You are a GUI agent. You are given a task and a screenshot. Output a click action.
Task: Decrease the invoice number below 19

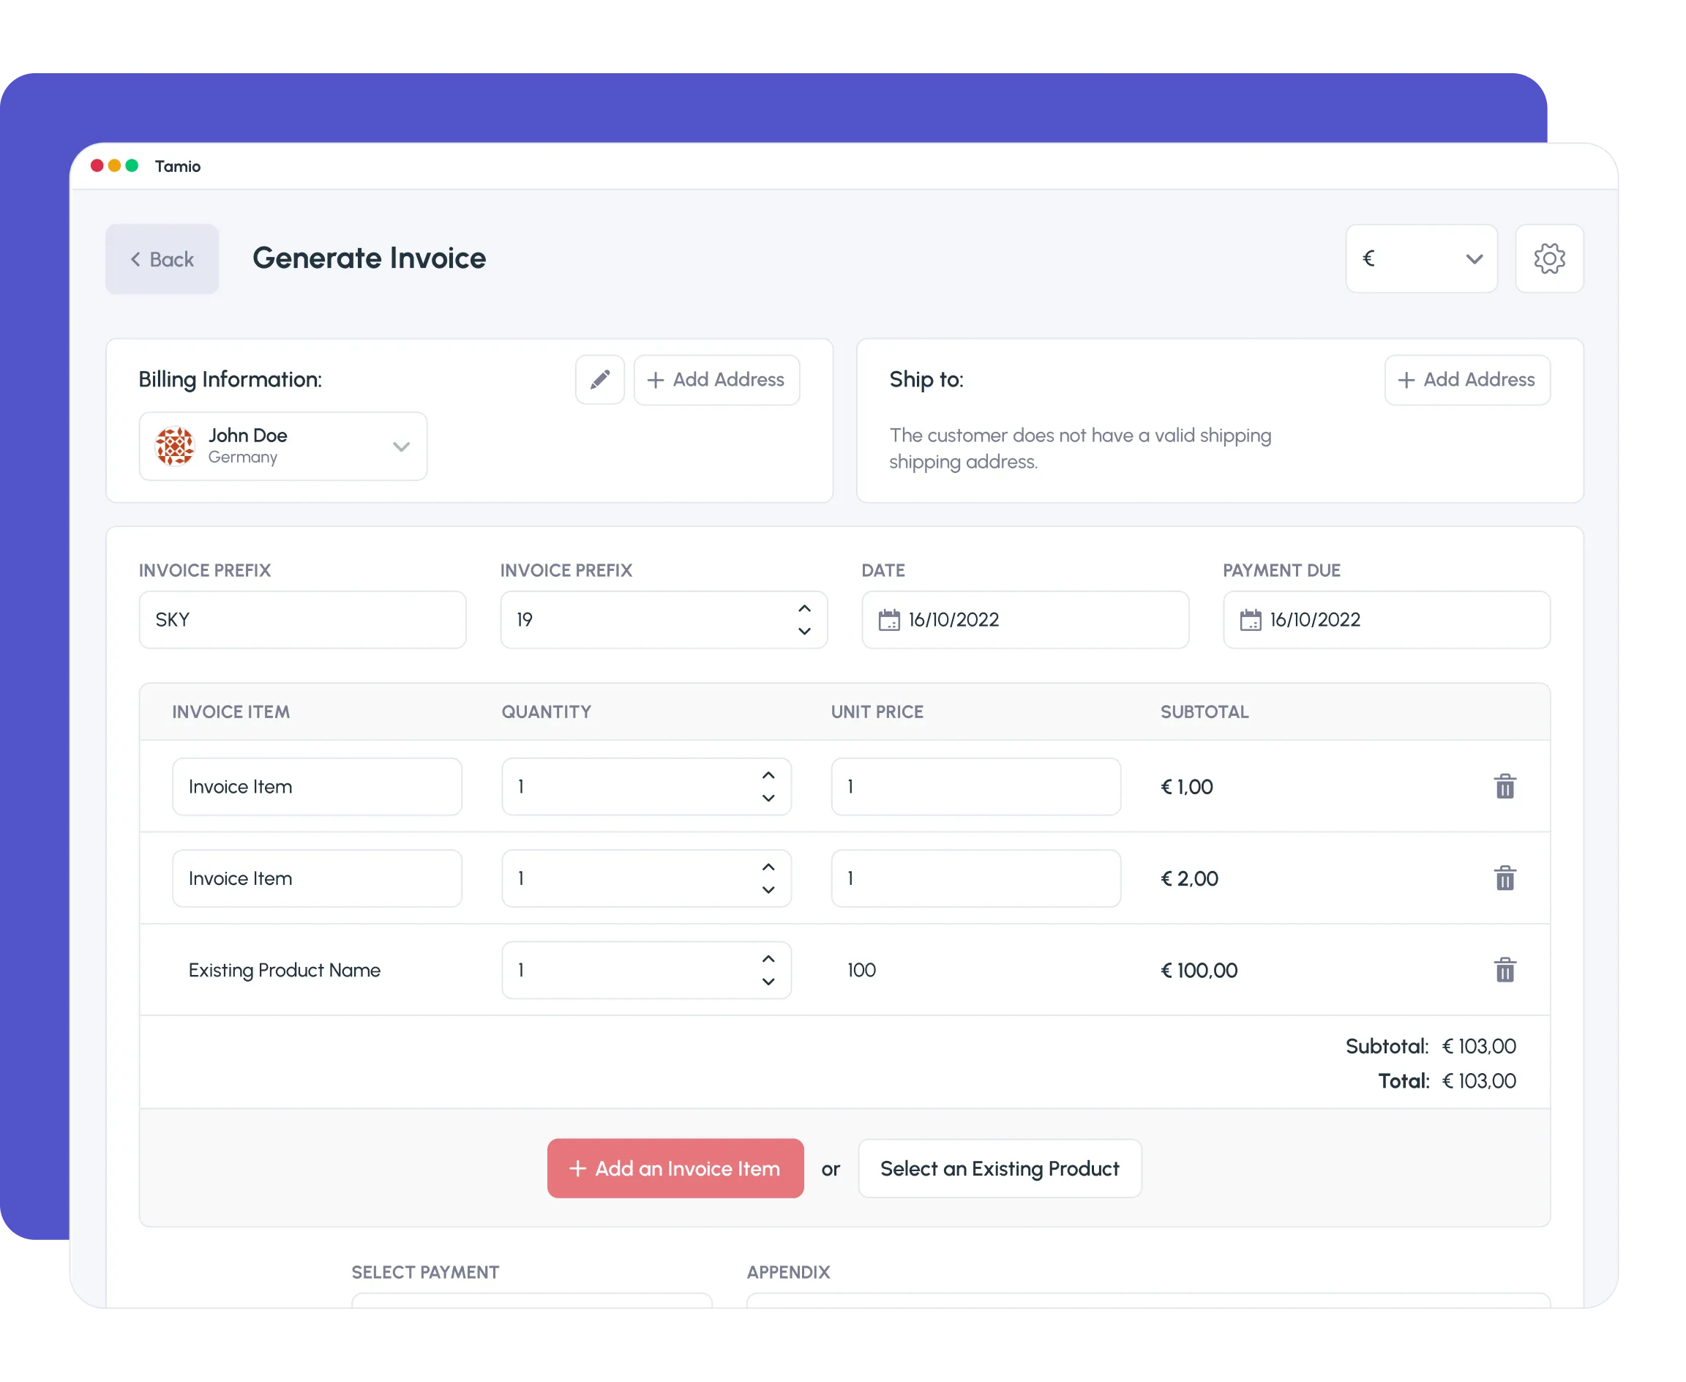[x=803, y=631]
